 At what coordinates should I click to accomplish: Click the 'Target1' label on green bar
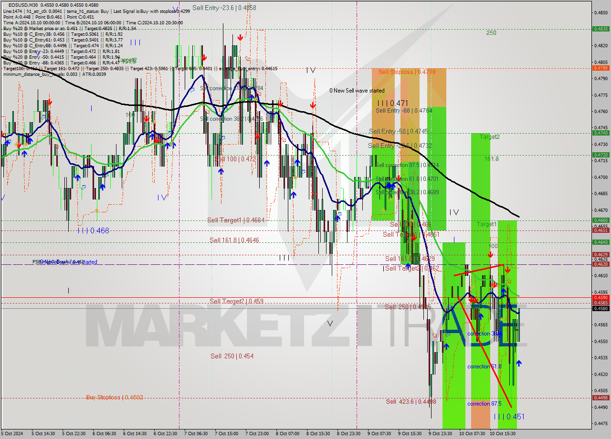487,224
